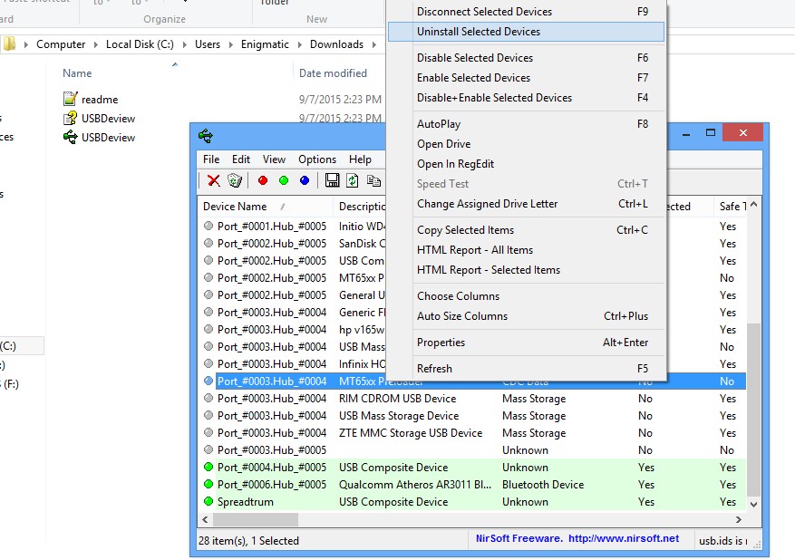Select the red X disconnect device icon
The height and width of the screenshot is (560, 795).
click(212, 180)
